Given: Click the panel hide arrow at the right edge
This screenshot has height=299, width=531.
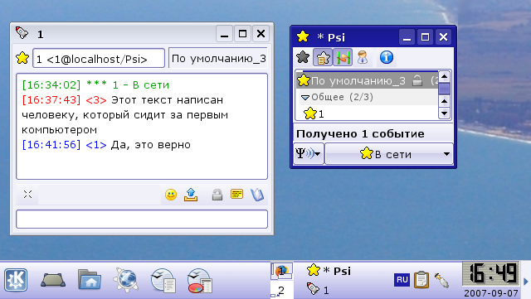Looking at the screenshot, I should click(x=526, y=281).
